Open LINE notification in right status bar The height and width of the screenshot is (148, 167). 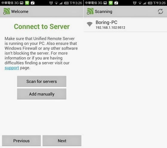pos(111,3)
